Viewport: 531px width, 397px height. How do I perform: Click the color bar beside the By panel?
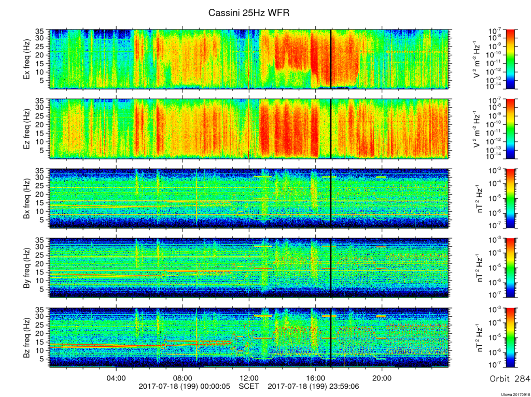coord(510,268)
